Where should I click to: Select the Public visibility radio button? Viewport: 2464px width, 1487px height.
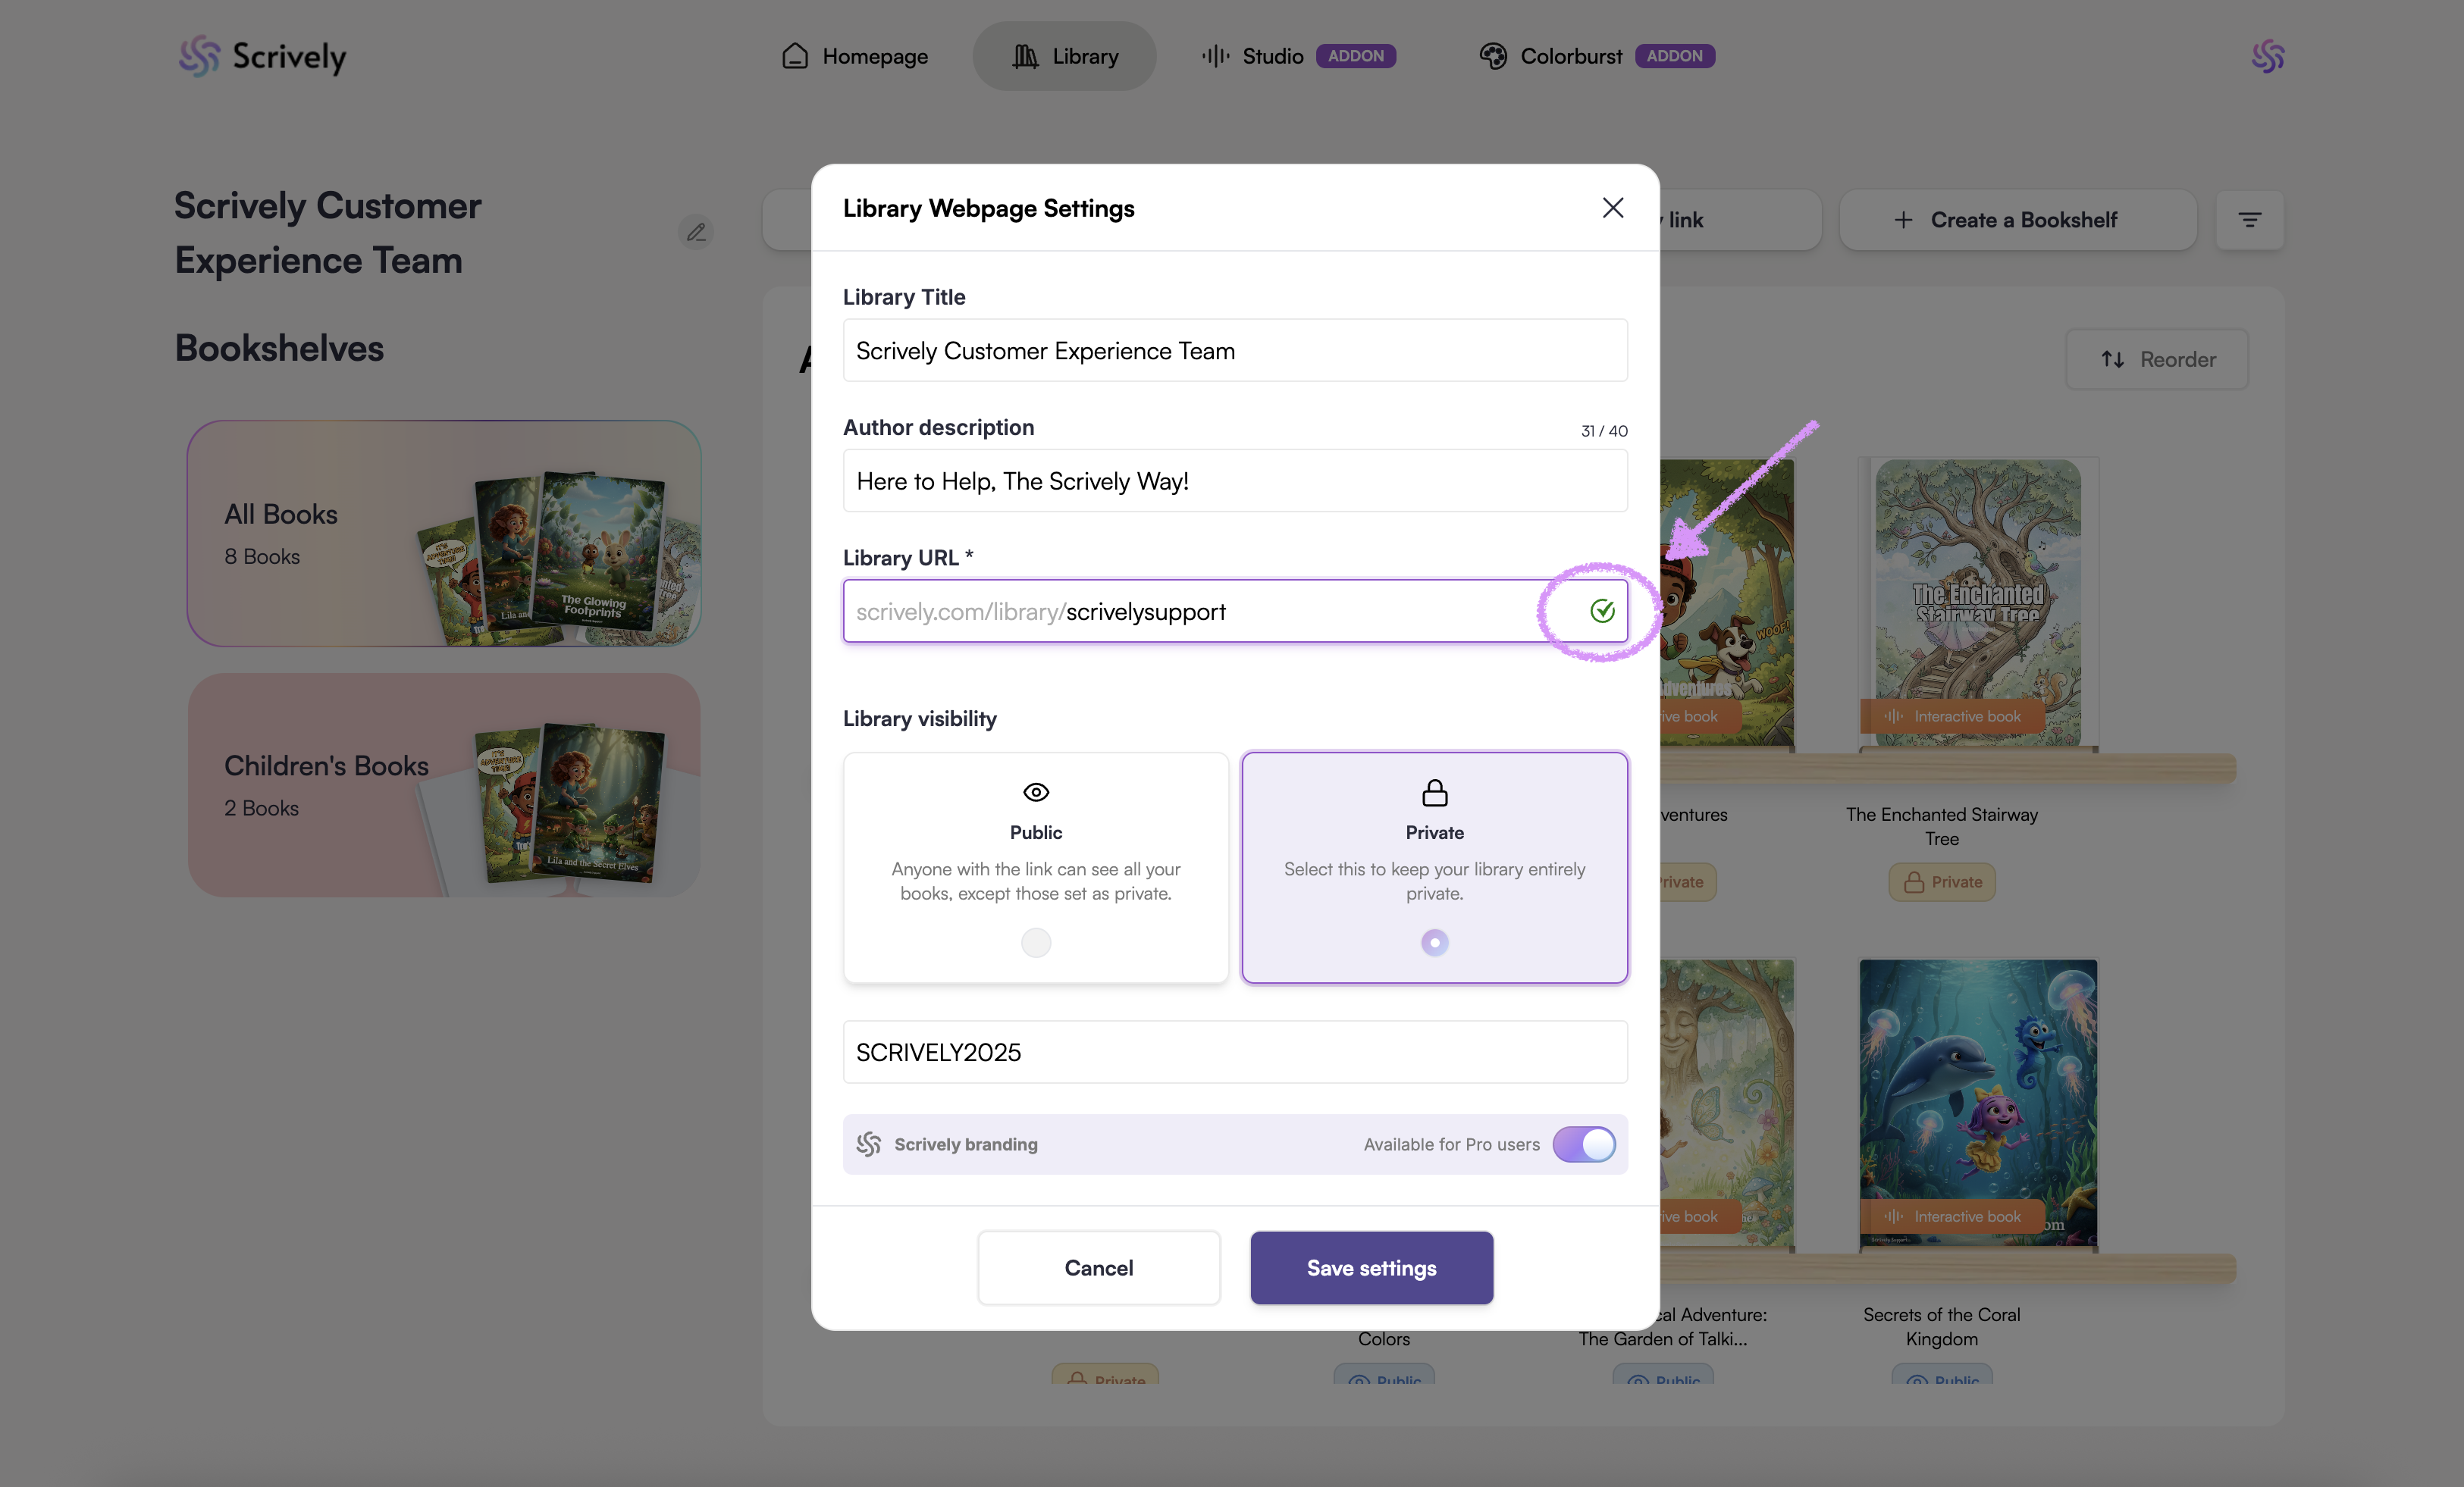1036,942
